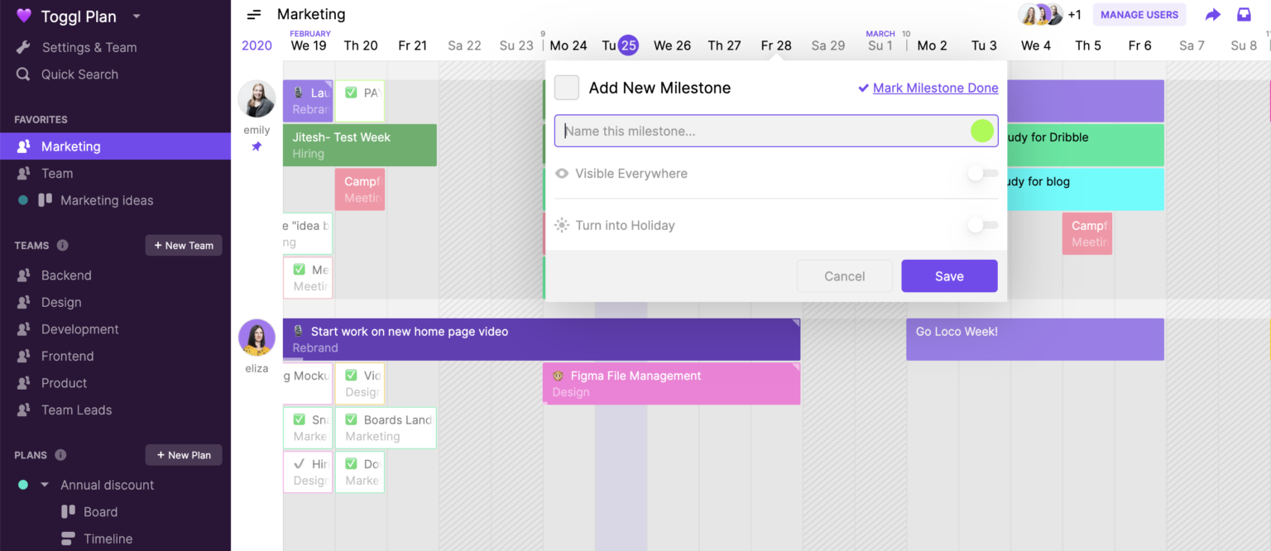Click the MANAGE USERS button
Viewport: 1271px width, 551px height.
coord(1139,14)
